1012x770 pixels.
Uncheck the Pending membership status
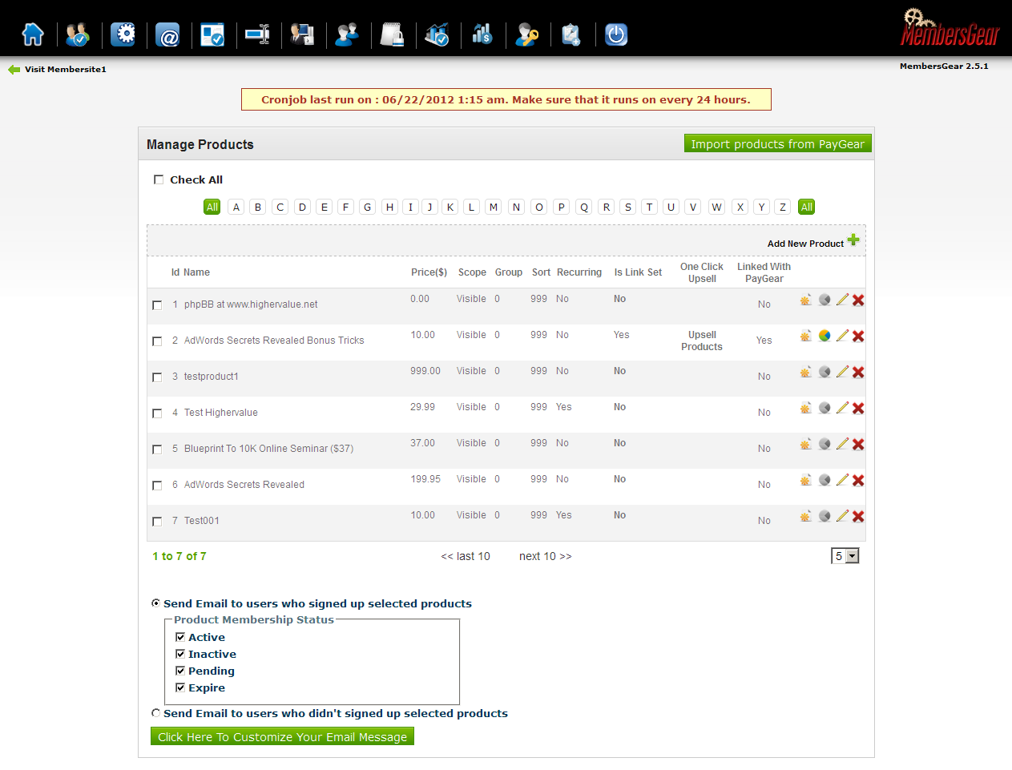point(180,671)
